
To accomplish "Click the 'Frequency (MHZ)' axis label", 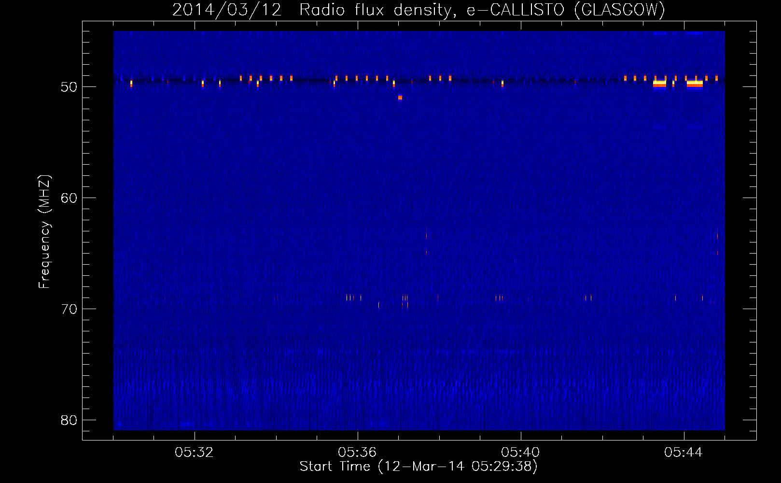I will 44,232.
